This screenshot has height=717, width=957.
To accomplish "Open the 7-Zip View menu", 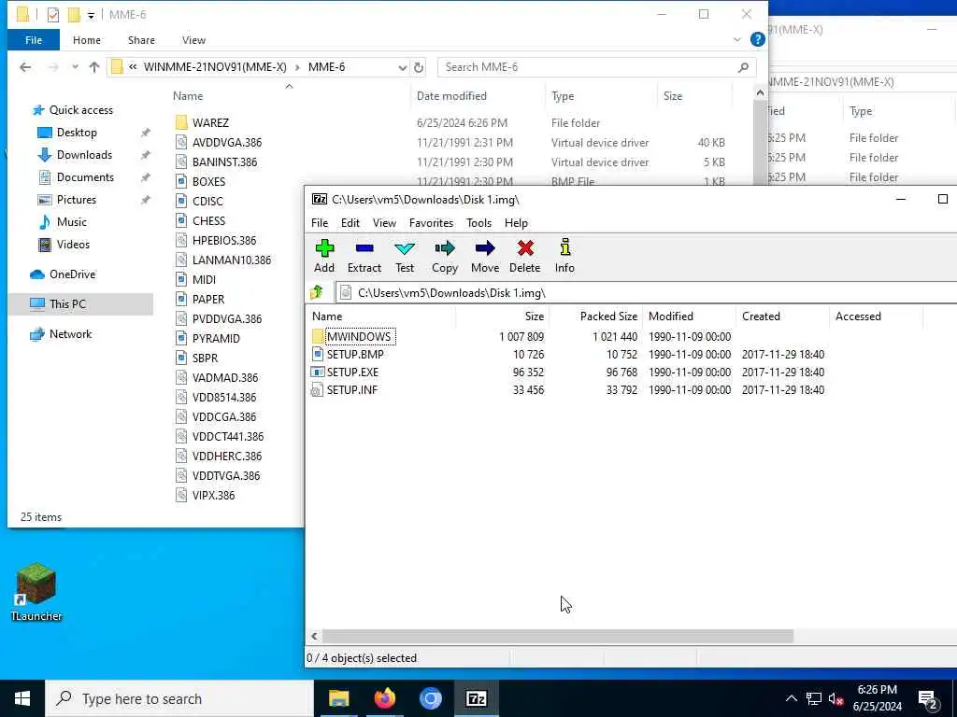I will pyautogui.click(x=384, y=223).
